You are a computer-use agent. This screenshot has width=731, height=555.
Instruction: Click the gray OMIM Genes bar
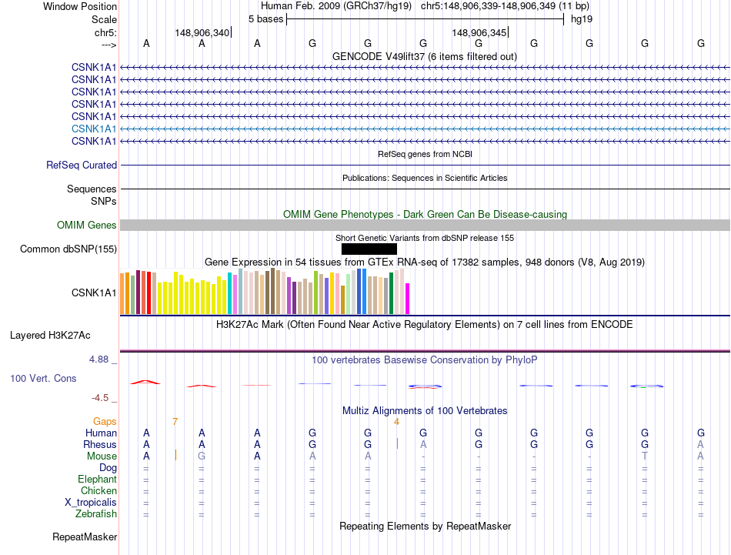coord(426,226)
